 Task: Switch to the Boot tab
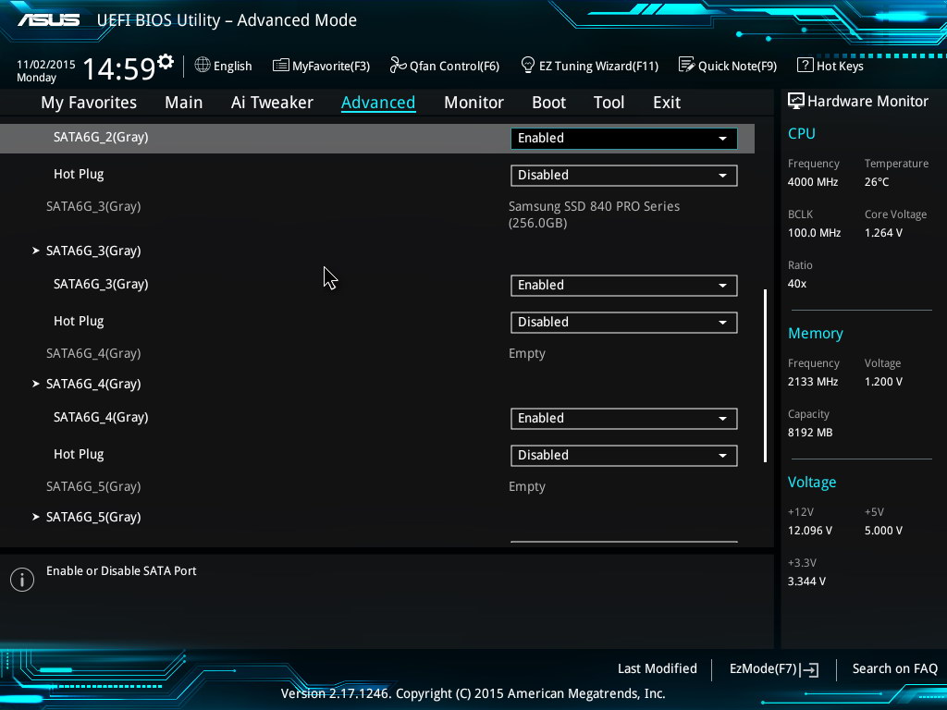[548, 103]
